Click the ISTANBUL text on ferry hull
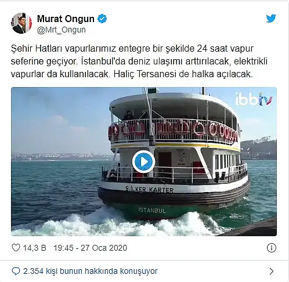This screenshot has height=282, width=289. tap(152, 210)
